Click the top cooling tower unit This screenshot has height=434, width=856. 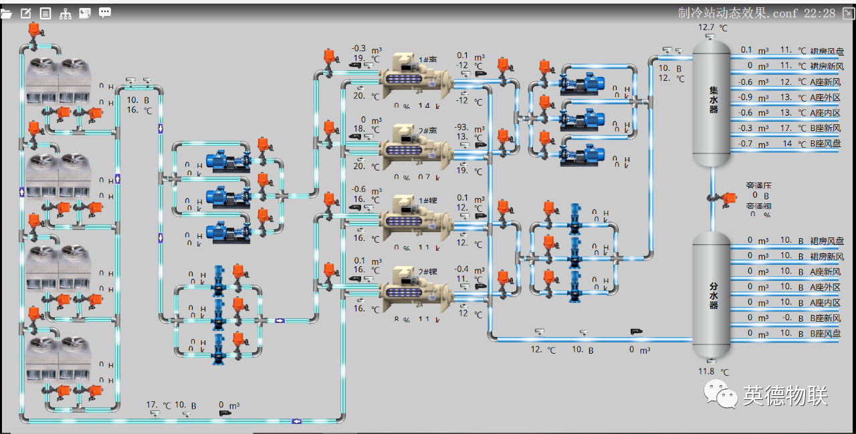coord(59,80)
